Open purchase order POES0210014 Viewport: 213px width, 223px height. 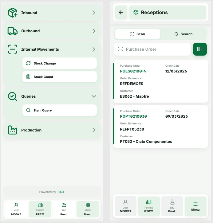pyautogui.click(x=133, y=71)
